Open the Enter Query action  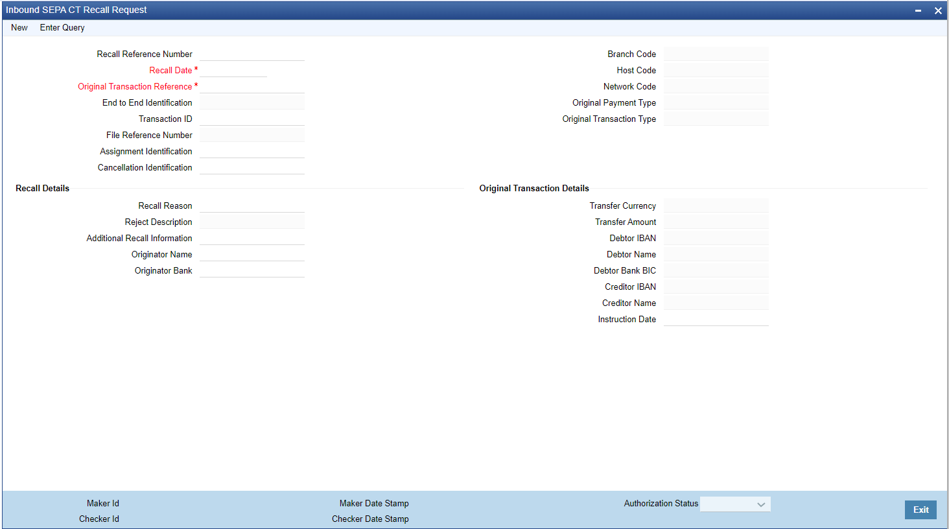click(x=62, y=28)
